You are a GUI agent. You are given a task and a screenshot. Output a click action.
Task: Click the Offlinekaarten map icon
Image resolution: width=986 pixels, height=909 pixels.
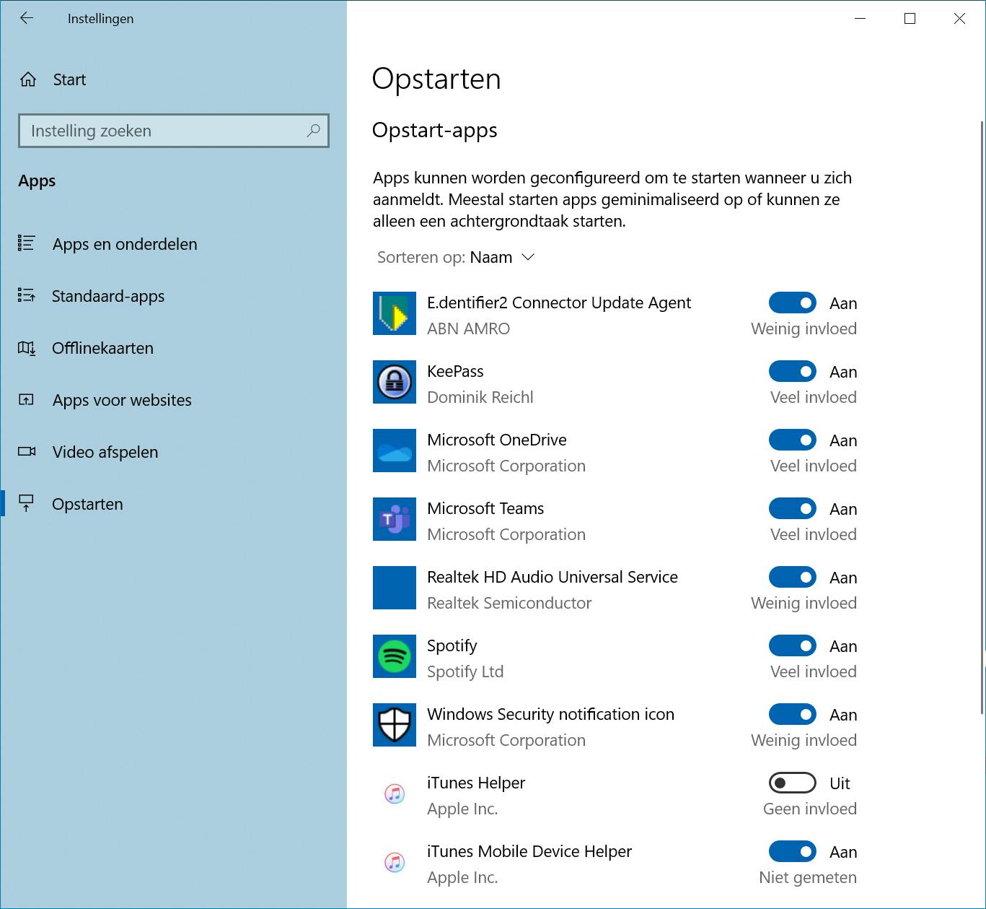coord(27,348)
